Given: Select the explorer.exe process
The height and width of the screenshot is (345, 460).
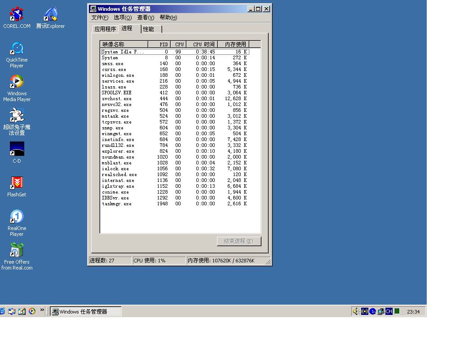Looking at the screenshot, I should [175, 151].
